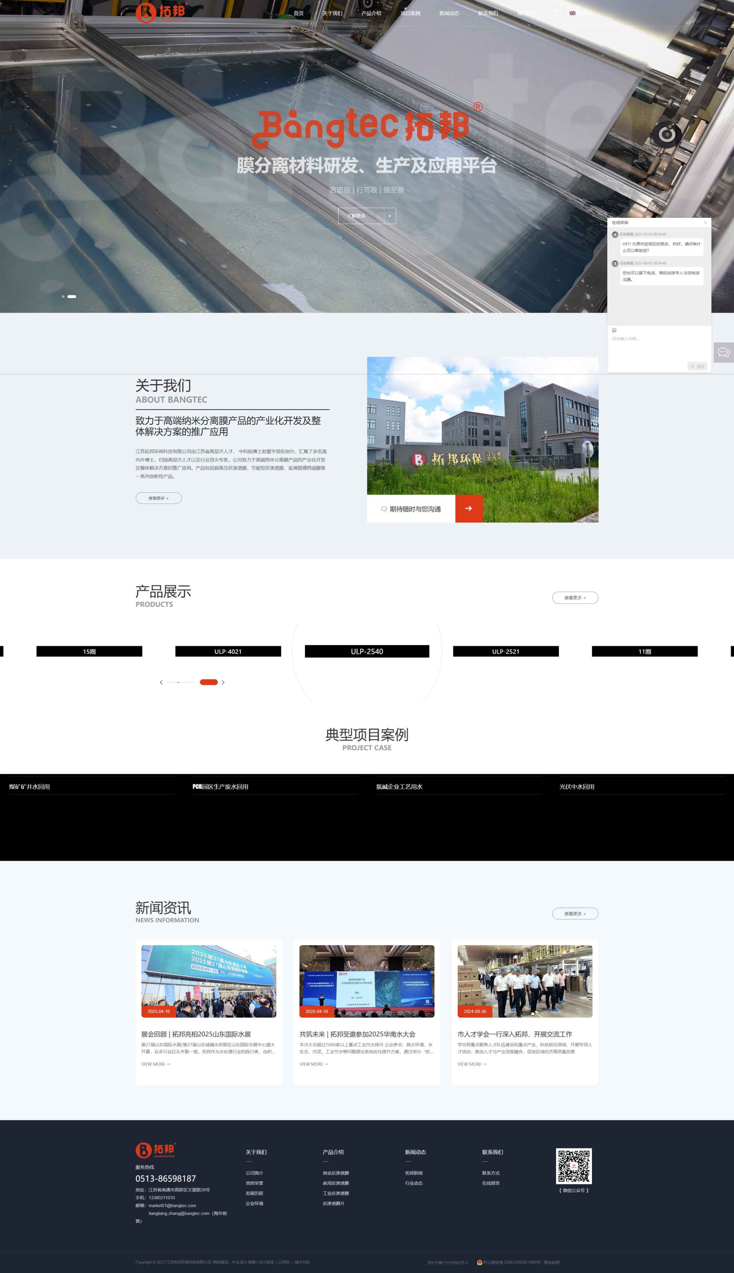Click the red product carousel pagination pill

pos(209,682)
